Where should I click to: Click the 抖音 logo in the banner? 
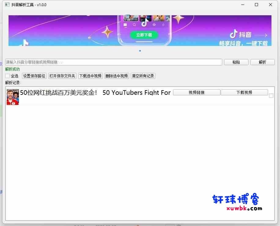point(241,34)
